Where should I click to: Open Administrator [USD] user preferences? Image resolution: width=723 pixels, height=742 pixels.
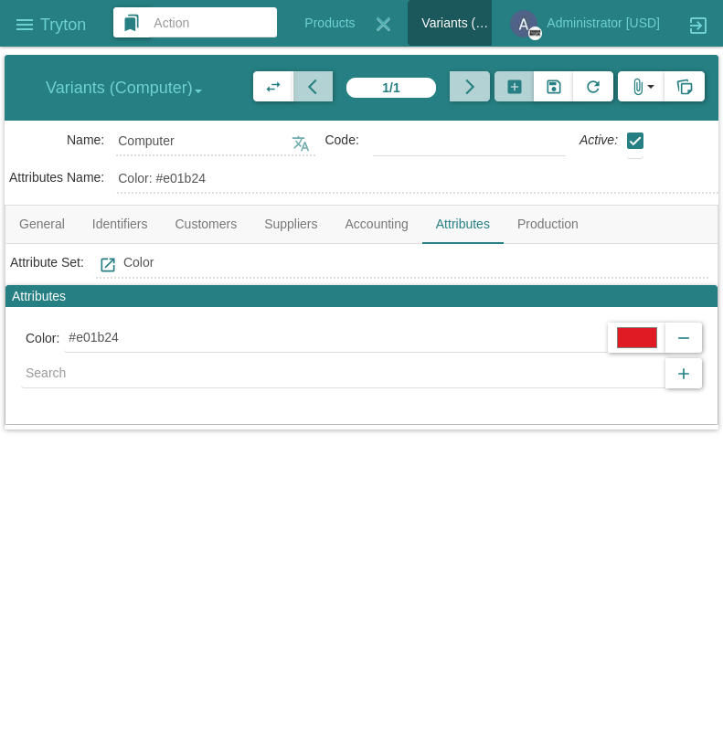click(603, 23)
